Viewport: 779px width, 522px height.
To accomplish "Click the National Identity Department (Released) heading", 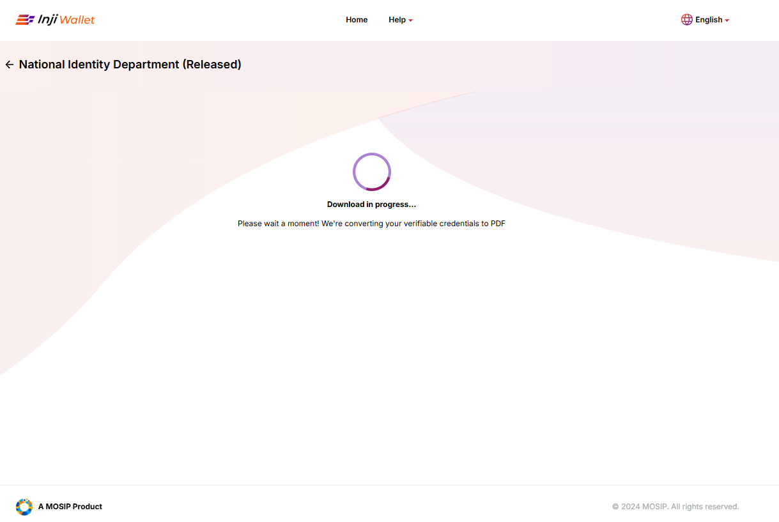I will [x=130, y=65].
